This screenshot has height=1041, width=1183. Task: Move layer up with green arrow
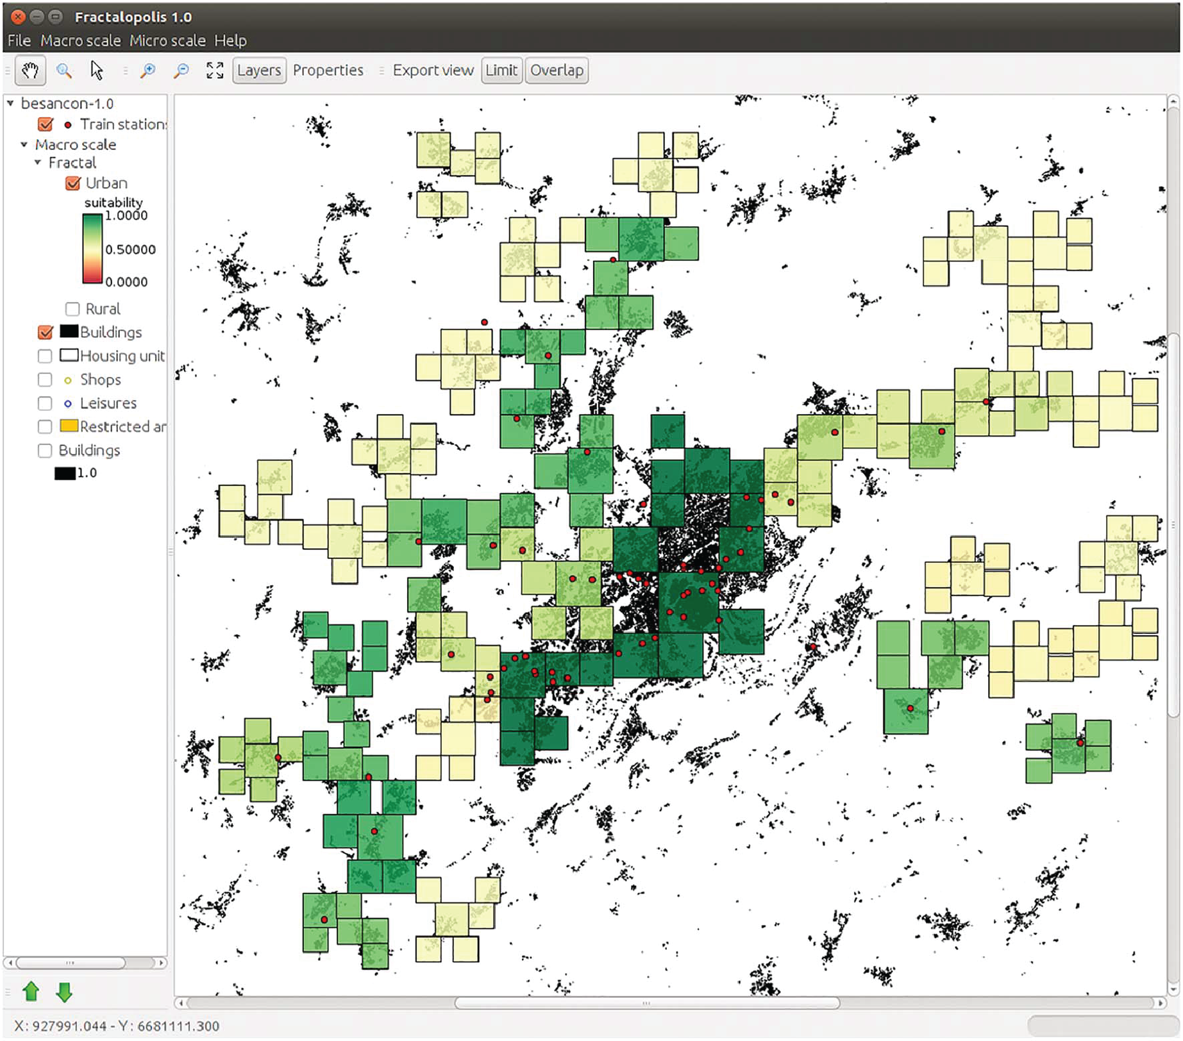tap(31, 992)
